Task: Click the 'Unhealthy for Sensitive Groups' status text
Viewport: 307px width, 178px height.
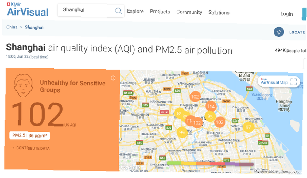Action: [73, 86]
